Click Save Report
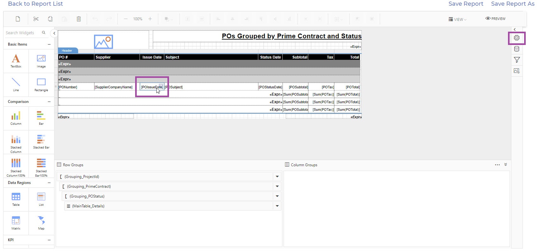539x252 pixels. tap(466, 4)
